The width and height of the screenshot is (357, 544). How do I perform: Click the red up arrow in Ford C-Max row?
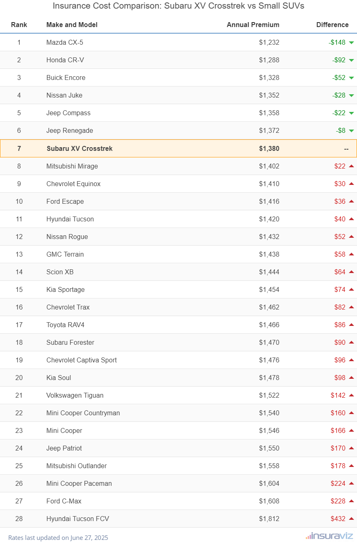coord(351,501)
